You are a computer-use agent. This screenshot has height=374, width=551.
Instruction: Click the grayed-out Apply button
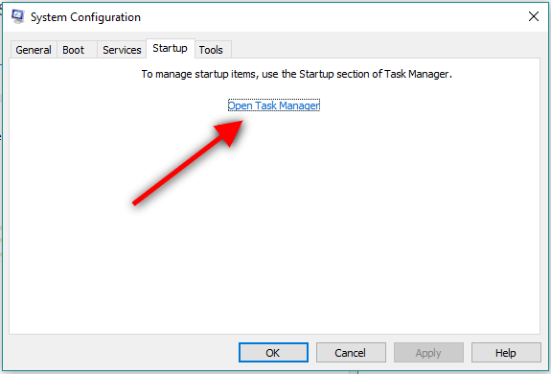[428, 353]
